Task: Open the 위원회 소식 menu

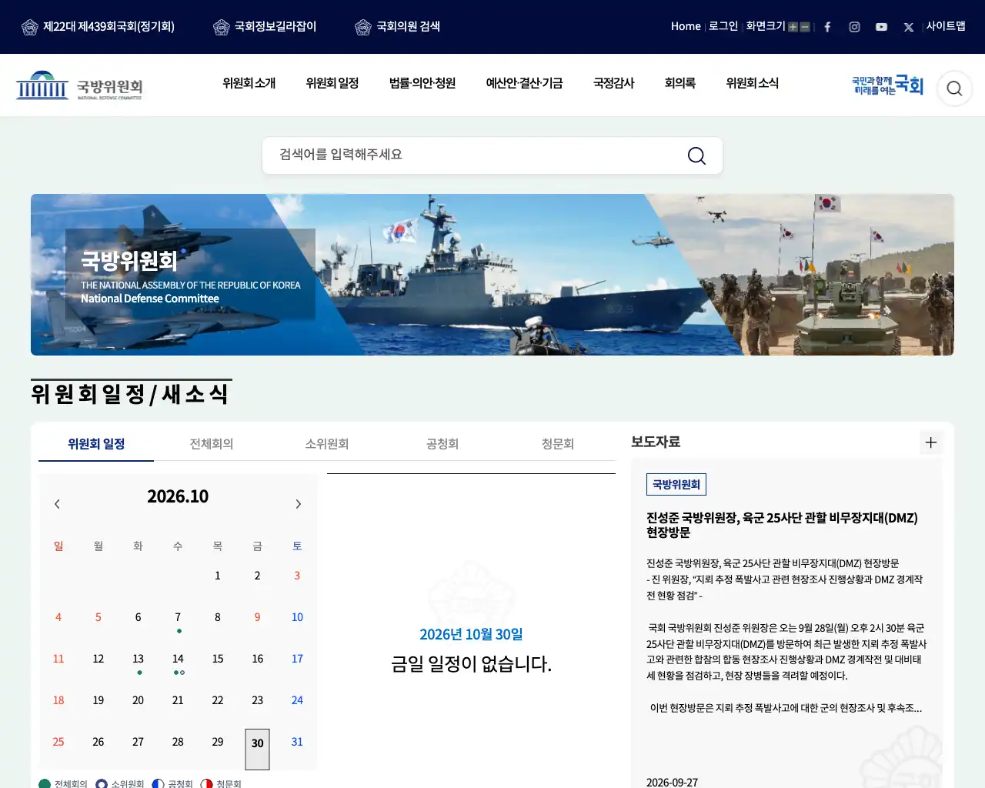Action: [753, 83]
